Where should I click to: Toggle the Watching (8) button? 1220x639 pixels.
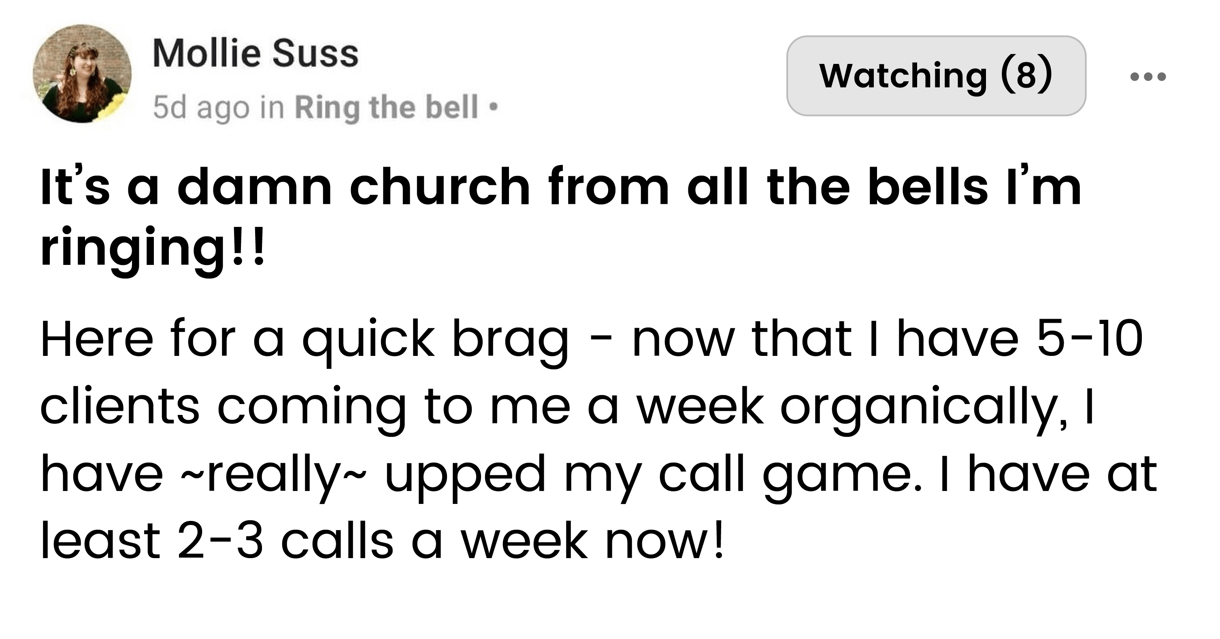coord(936,76)
